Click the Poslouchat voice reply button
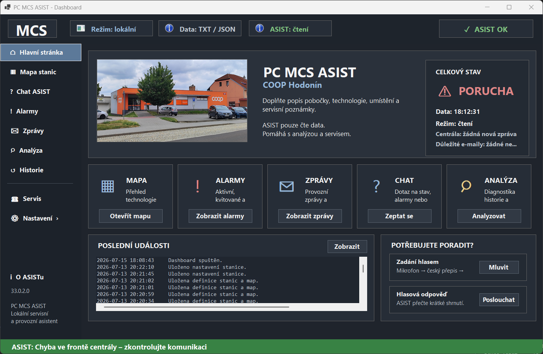Screen dimensions: 543x354 pos(499,300)
